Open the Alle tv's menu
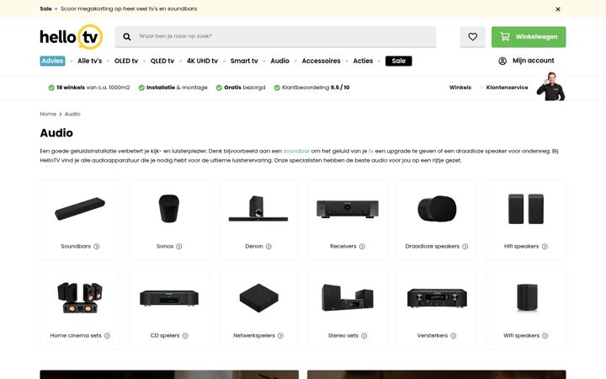The height and width of the screenshot is (379, 606). click(90, 61)
